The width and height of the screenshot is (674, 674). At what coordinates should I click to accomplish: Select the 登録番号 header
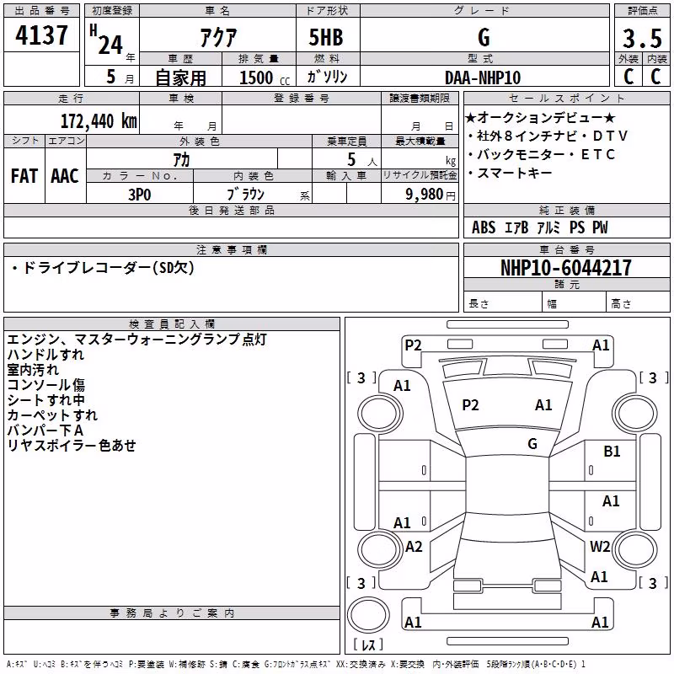(x=302, y=98)
